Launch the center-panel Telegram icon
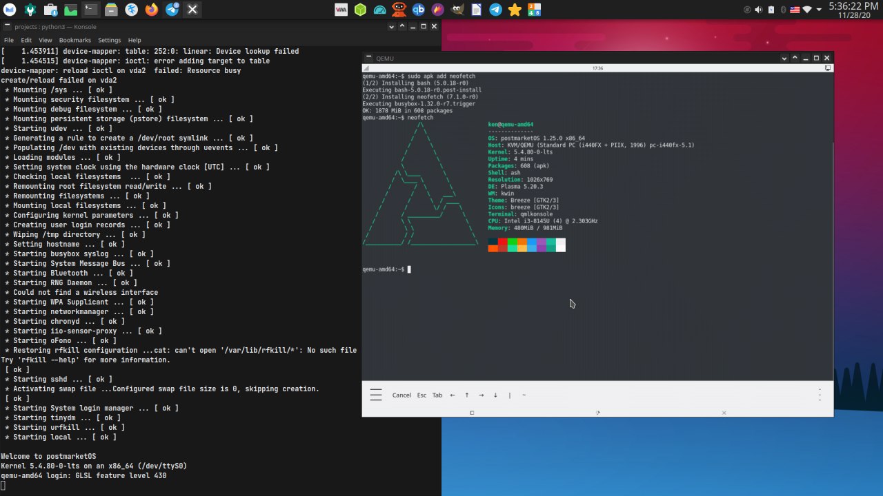Viewport: 883px width, 496px height. coord(495,10)
